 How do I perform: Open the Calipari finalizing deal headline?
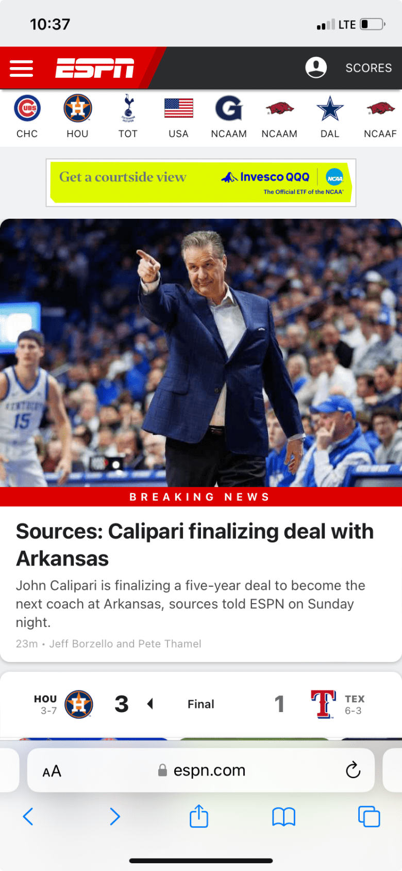(x=195, y=545)
